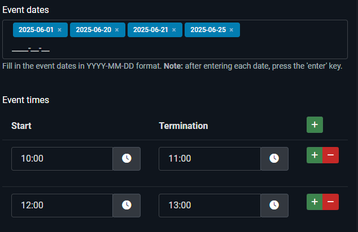The height and width of the screenshot is (232, 358).
Task: Open time picker for 10:00 start
Action: 126,159
